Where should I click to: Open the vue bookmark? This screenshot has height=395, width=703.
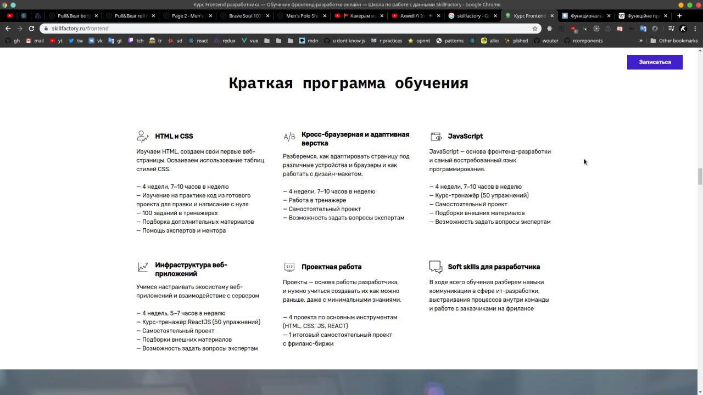click(249, 41)
